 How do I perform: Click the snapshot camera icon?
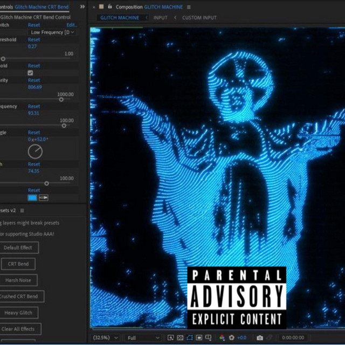260,338
